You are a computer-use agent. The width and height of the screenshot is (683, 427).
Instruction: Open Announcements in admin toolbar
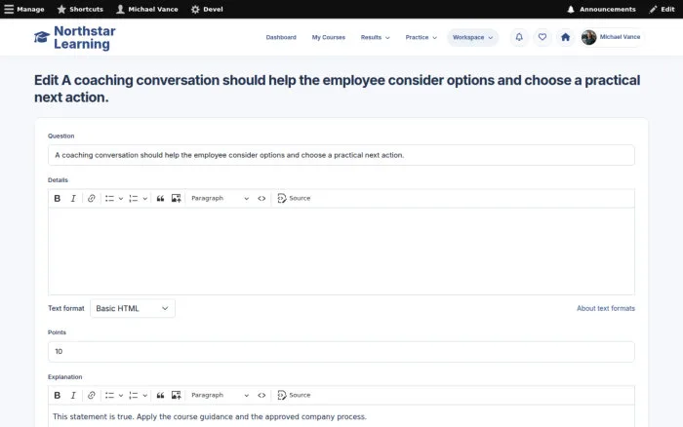tap(601, 9)
